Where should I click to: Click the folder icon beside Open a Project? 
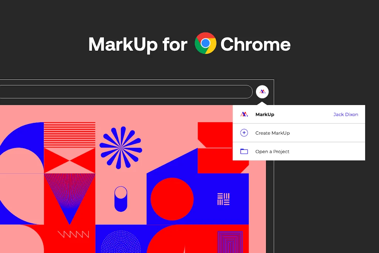click(x=244, y=151)
